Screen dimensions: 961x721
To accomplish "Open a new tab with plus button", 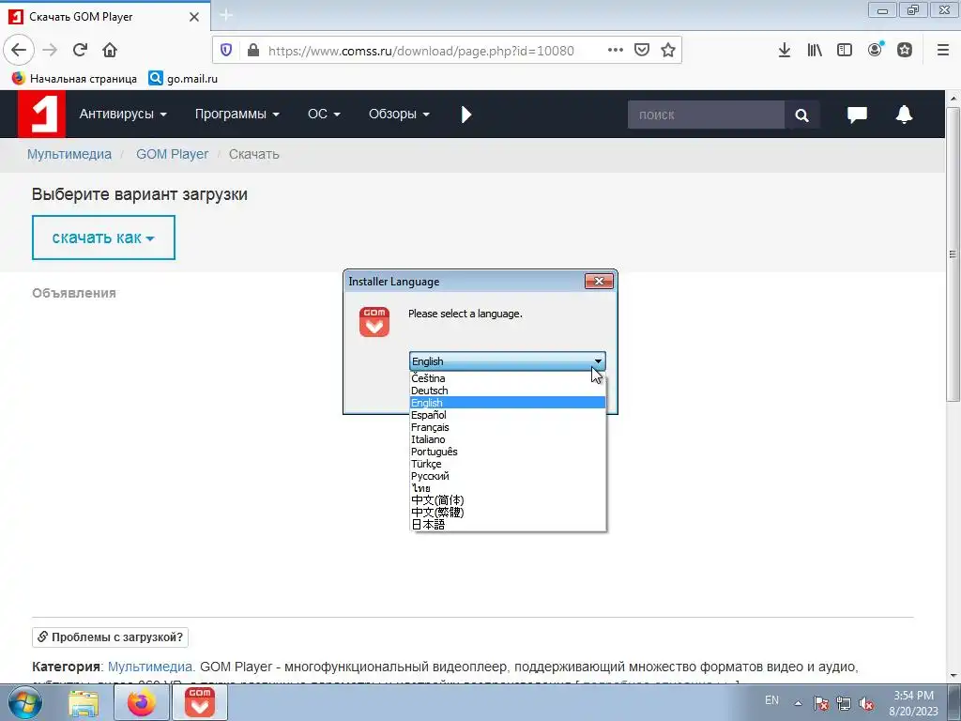I will [x=226, y=15].
